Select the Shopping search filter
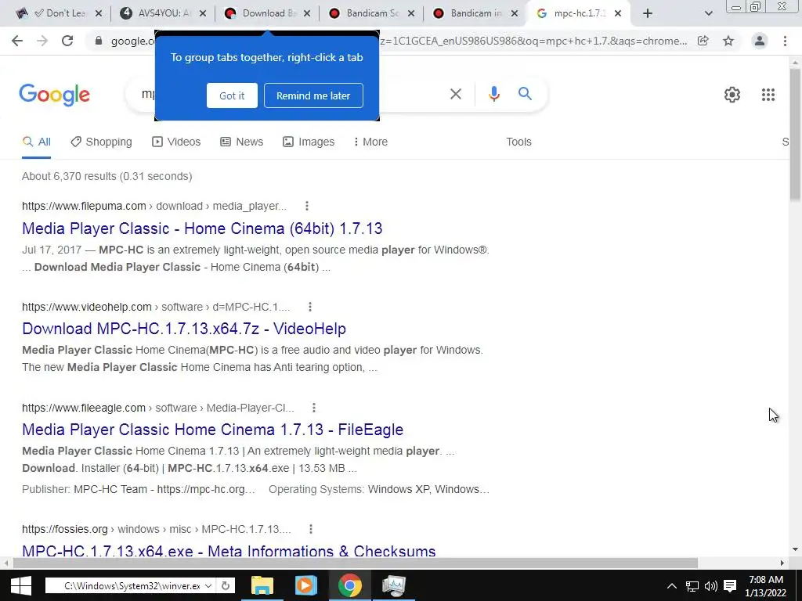Image resolution: width=802 pixels, height=601 pixels. coord(101,142)
